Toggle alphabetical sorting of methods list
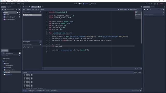This screenshot has height=93, width=166. pyautogui.click(x=40, y=42)
